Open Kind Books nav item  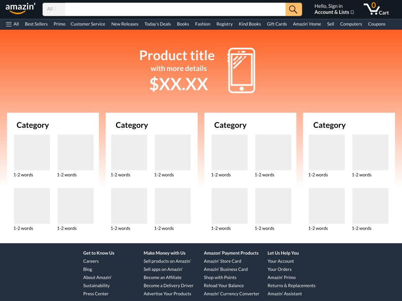pos(250,24)
